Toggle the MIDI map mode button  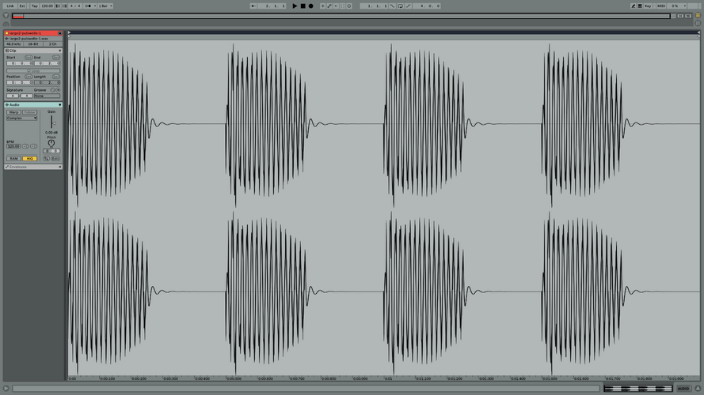pos(661,6)
